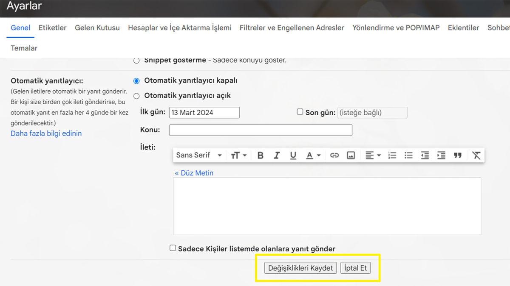510x286 pixels.
Task: Add a blockquote using the quote icon
Action: click(458, 155)
